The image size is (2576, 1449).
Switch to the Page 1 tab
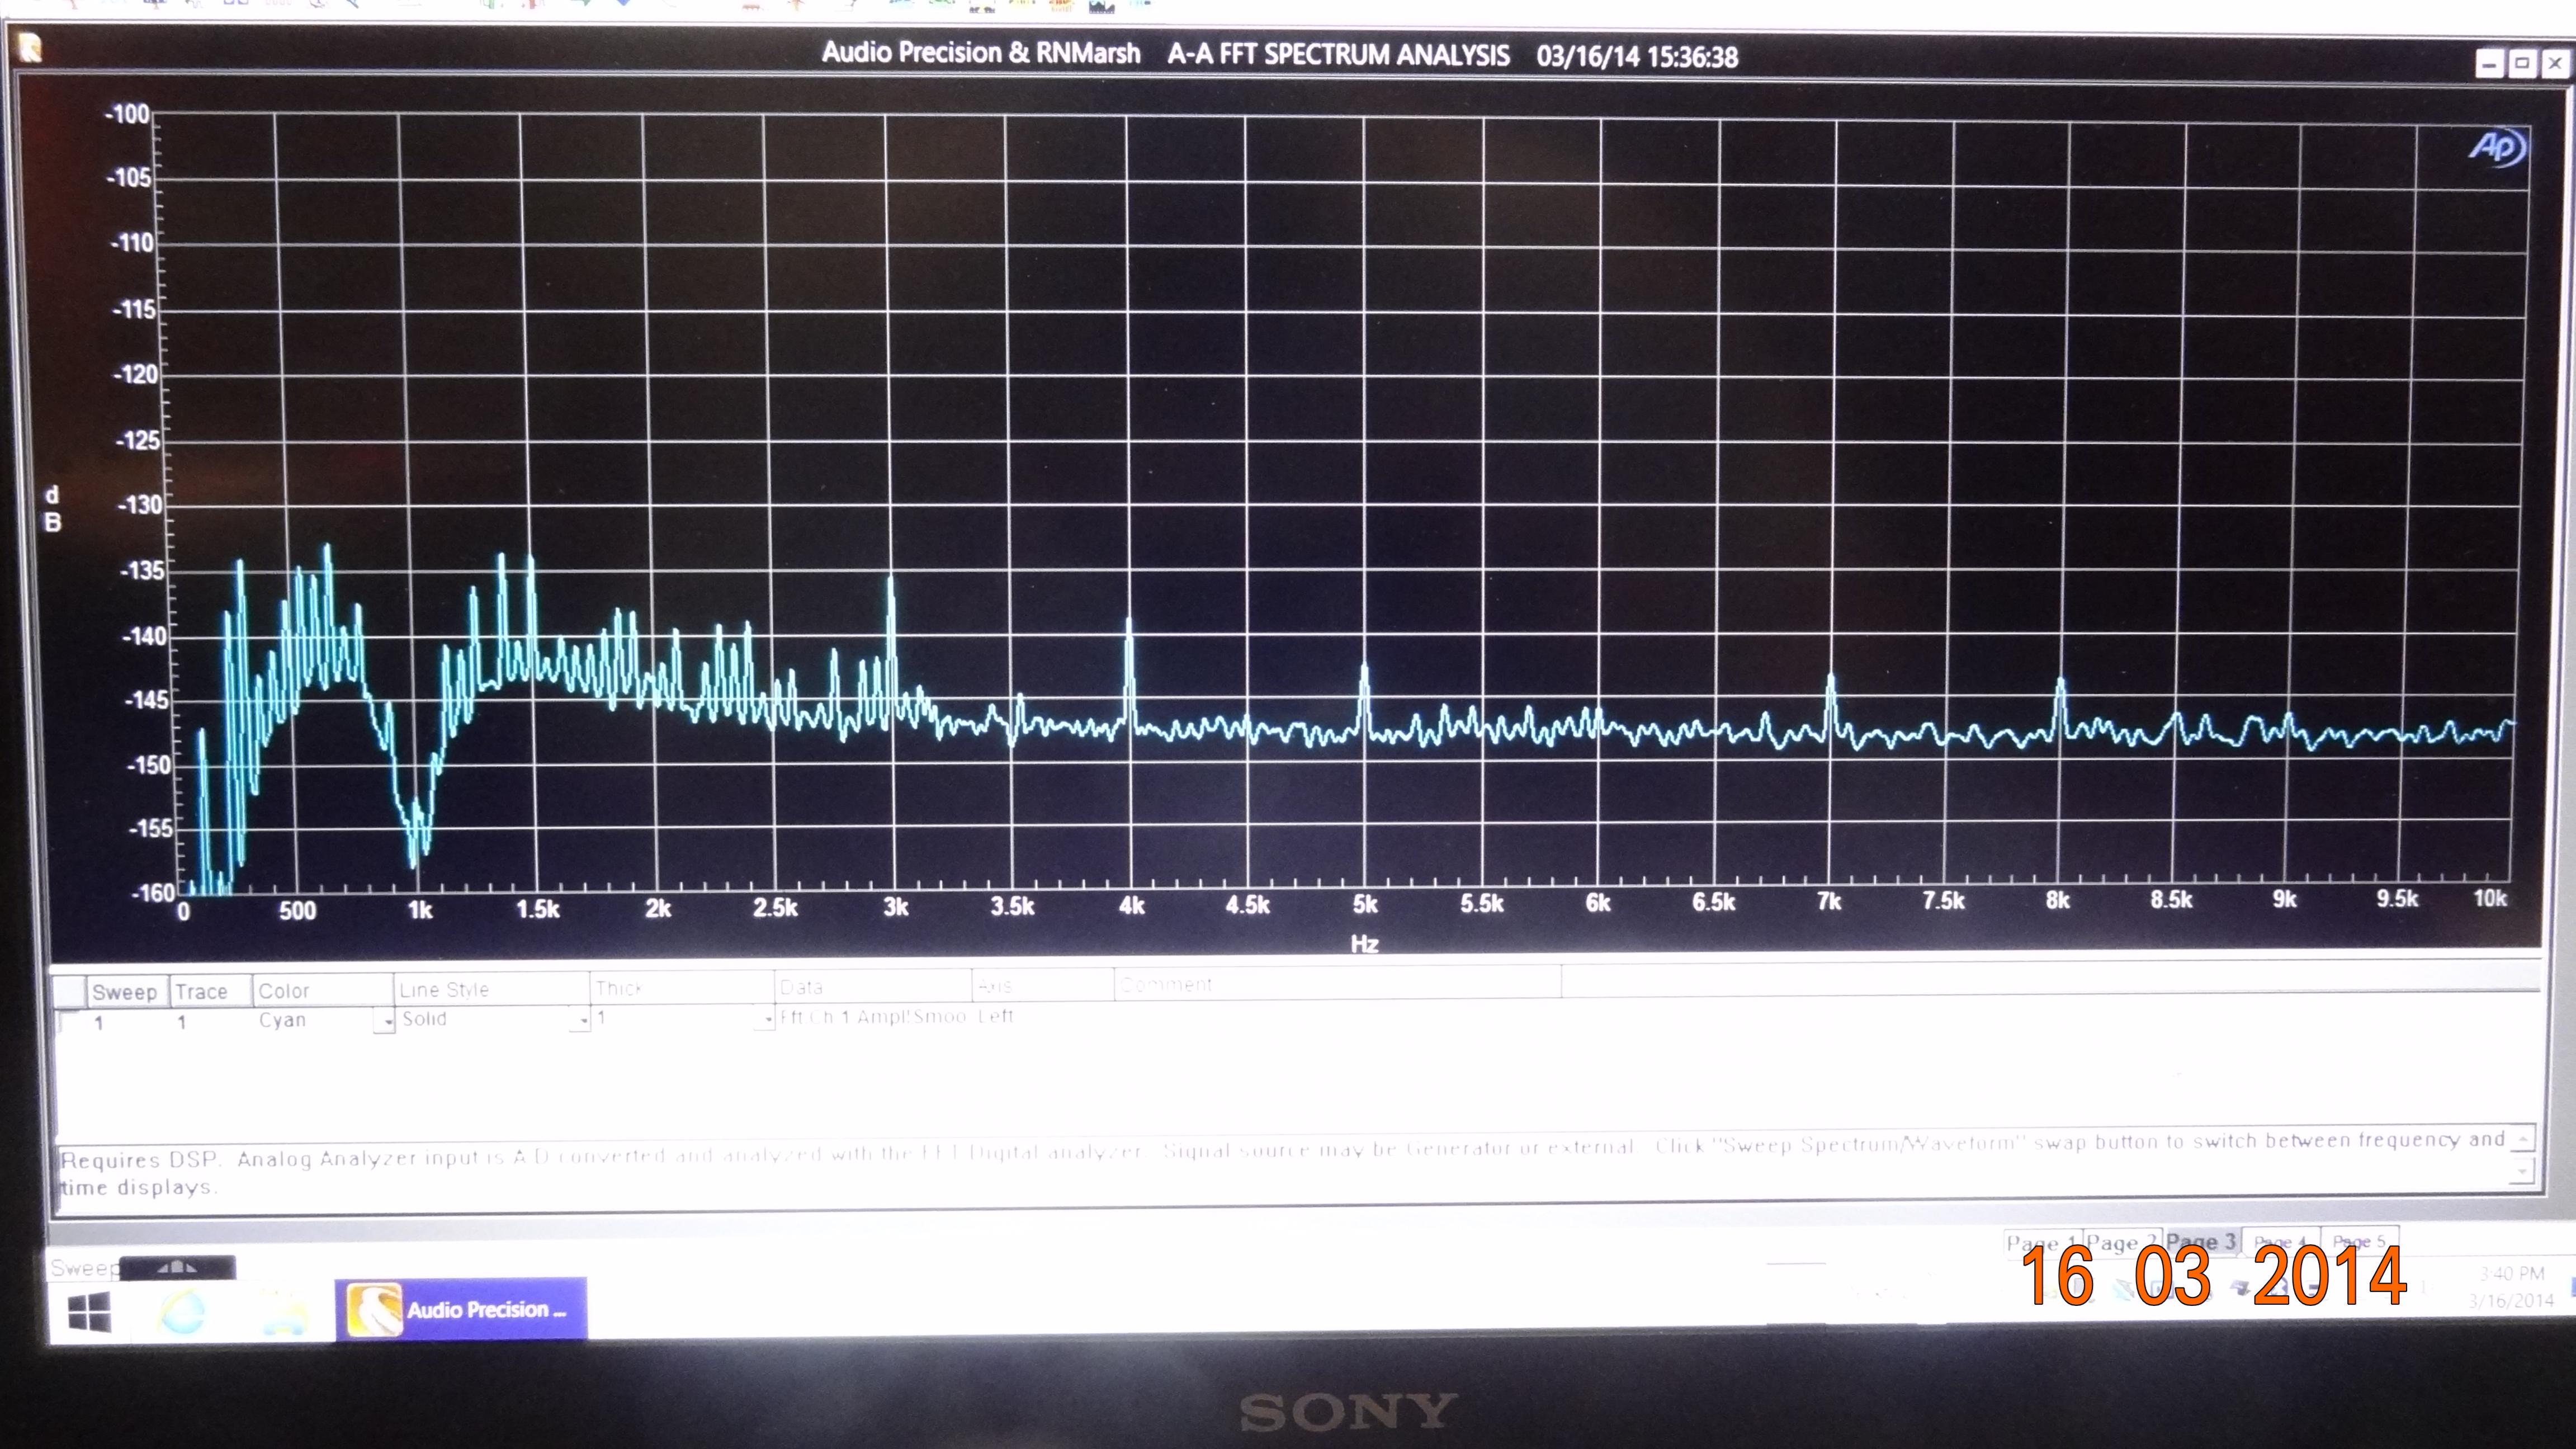pyautogui.click(x=2042, y=1243)
